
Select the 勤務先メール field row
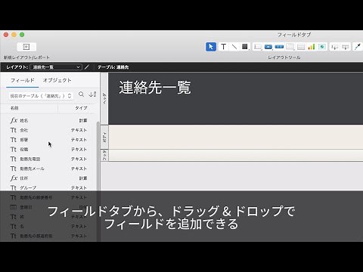tap(48, 168)
